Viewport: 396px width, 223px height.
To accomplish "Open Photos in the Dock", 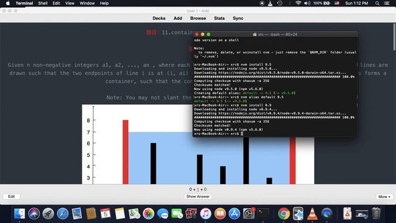I will click(148, 214).
